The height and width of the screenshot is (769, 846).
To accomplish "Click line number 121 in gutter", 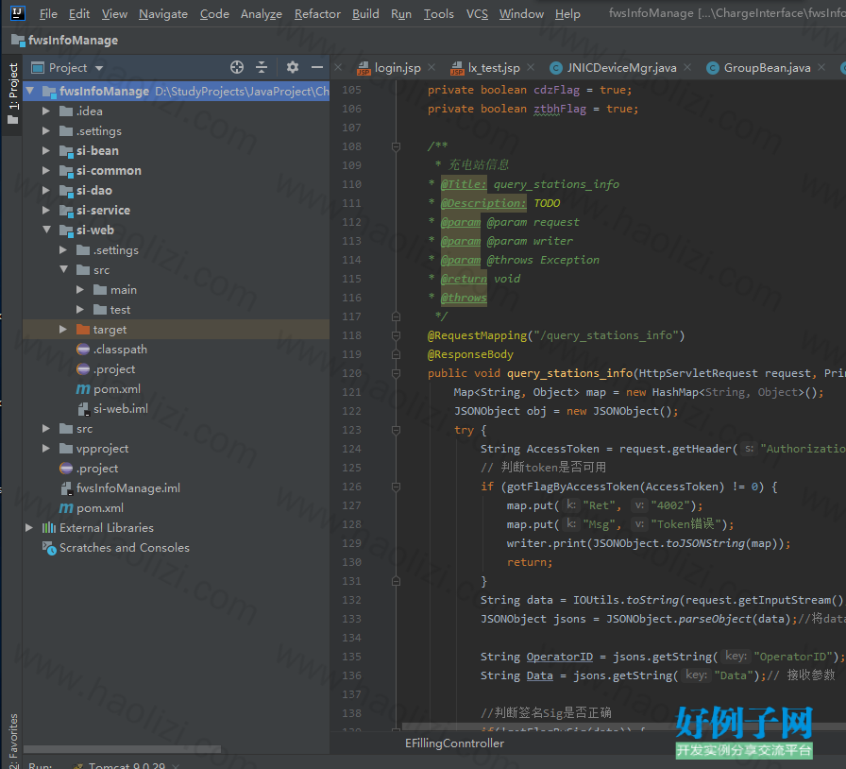I will 352,392.
